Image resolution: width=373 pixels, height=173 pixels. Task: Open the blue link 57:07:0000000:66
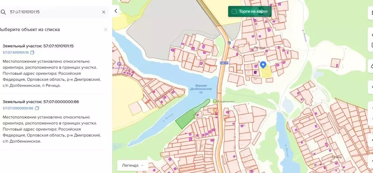[x=18, y=108]
